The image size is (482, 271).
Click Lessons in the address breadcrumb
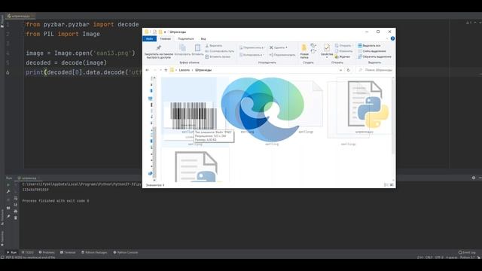pos(185,70)
